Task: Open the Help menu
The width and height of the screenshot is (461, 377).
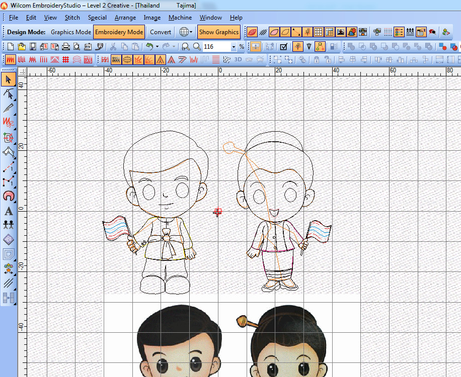Action: [236, 18]
